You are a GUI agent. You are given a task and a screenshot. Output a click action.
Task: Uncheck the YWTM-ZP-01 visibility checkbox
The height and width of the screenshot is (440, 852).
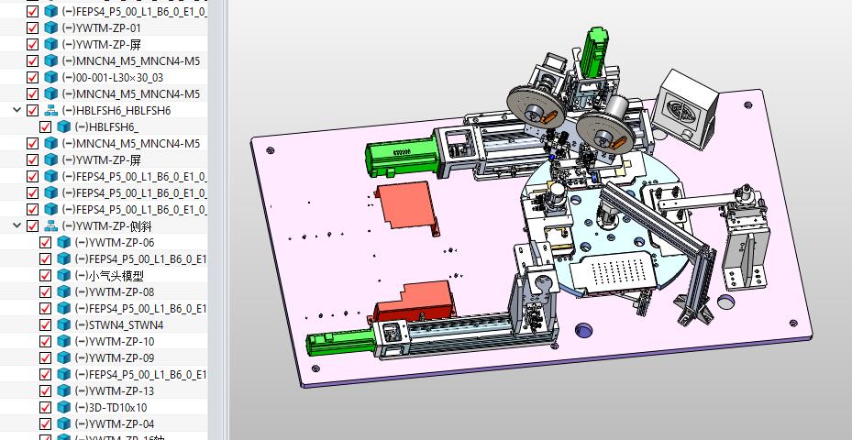pyautogui.click(x=33, y=27)
